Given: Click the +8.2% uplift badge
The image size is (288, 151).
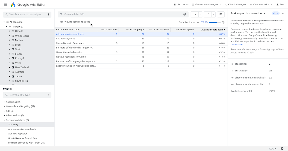Looking at the screenshot, I should pos(275,13).
